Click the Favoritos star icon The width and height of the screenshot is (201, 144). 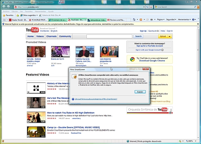[x=4, y=15]
